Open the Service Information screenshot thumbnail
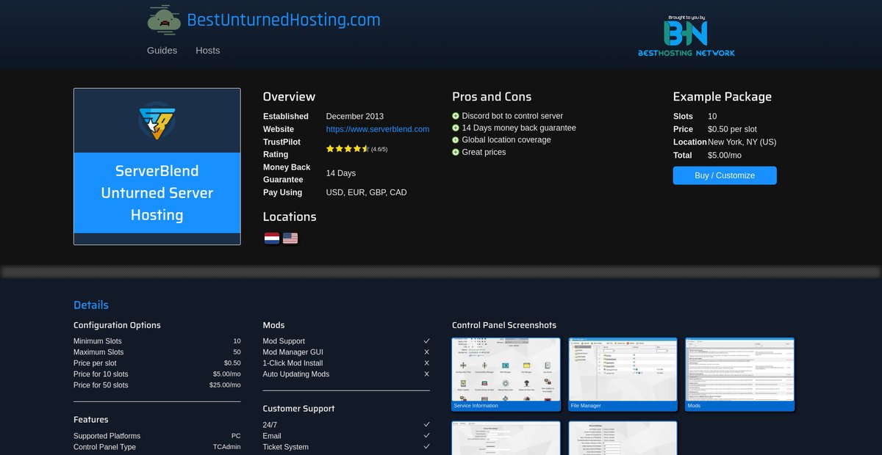This screenshot has height=455, width=882. 506,374
